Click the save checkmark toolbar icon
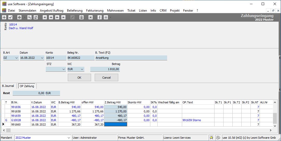Image resolution: width=281 pixels, height=141 pixels. coord(10,17)
